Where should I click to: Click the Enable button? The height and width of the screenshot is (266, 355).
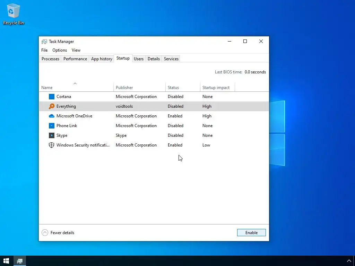(x=251, y=232)
